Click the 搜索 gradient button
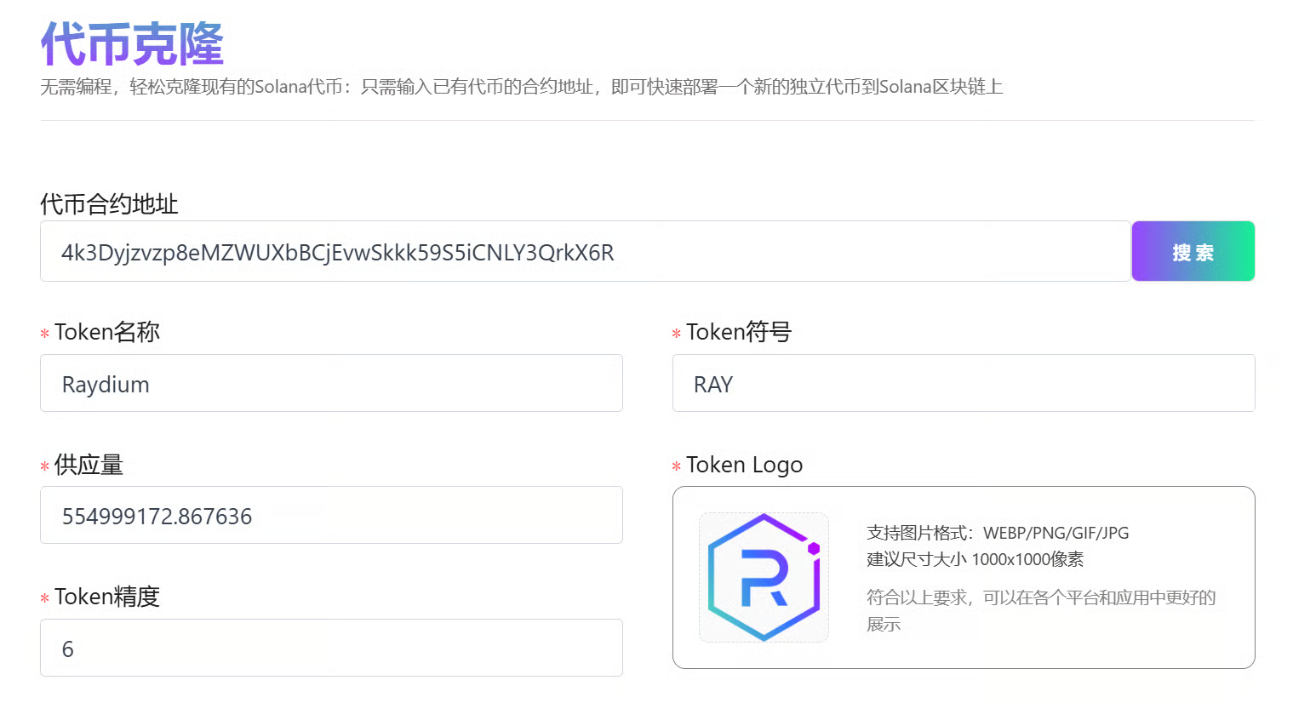 point(1193,252)
